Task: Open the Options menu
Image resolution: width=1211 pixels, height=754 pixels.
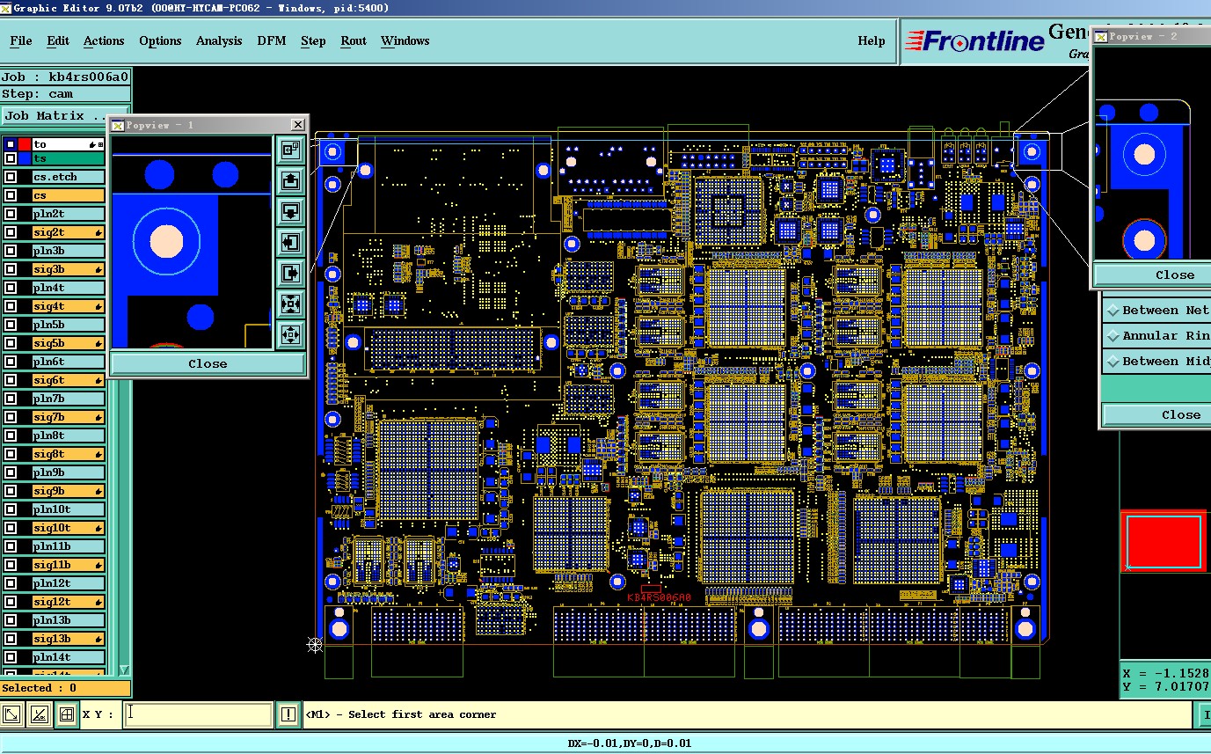Action: [x=160, y=40]
